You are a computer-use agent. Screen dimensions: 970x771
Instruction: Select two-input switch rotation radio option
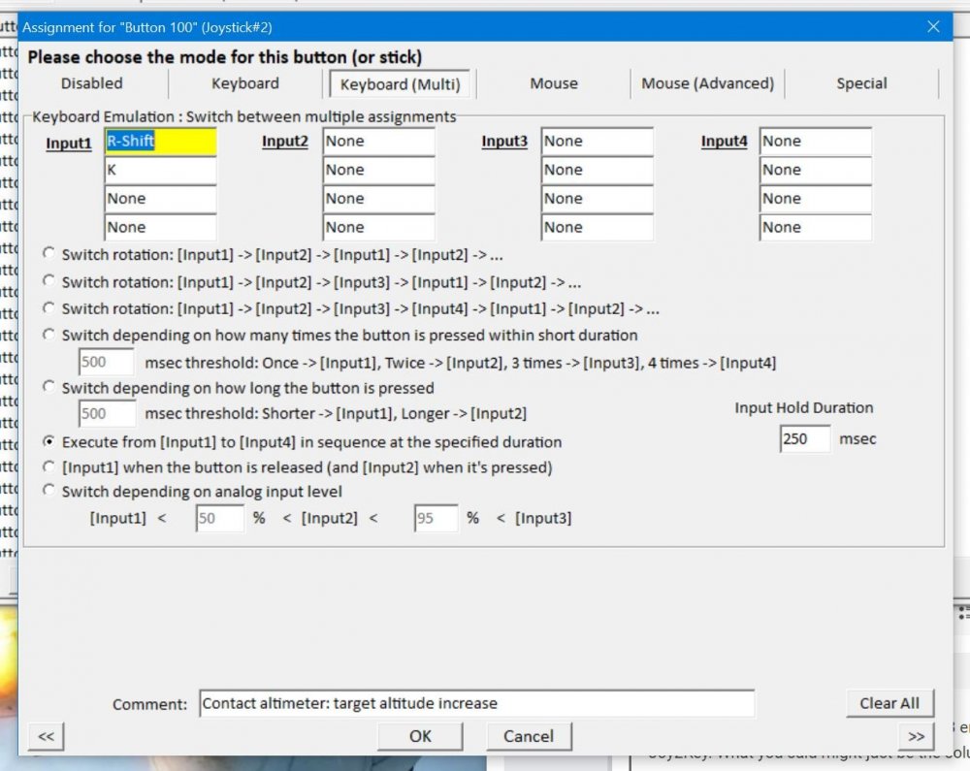(x=49, y=254)
